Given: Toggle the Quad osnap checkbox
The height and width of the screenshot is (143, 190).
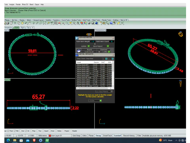Looking at the screenshot, I should click(x=43, y=131).
